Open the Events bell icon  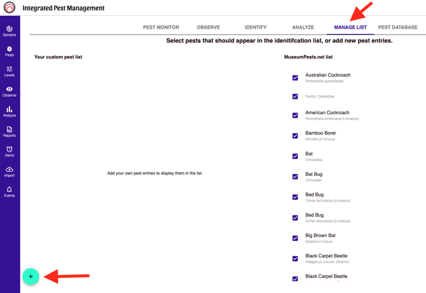click(x=10, y=191)
